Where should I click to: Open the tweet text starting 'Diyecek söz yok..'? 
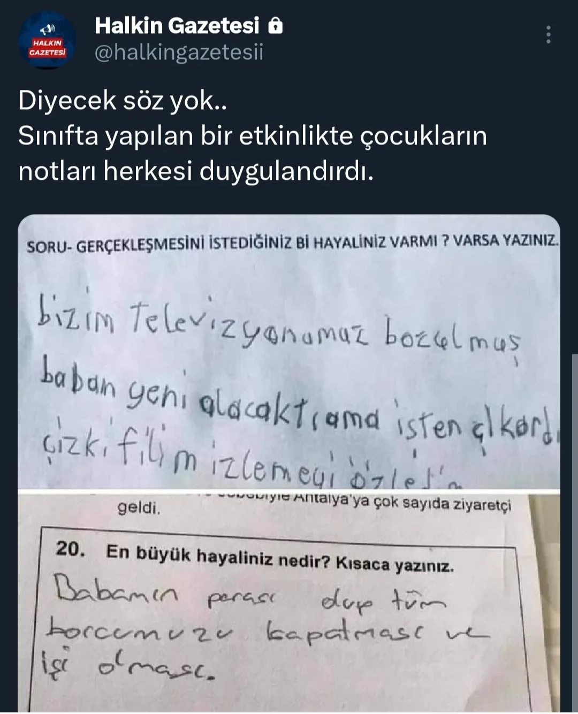pos(253,135)
